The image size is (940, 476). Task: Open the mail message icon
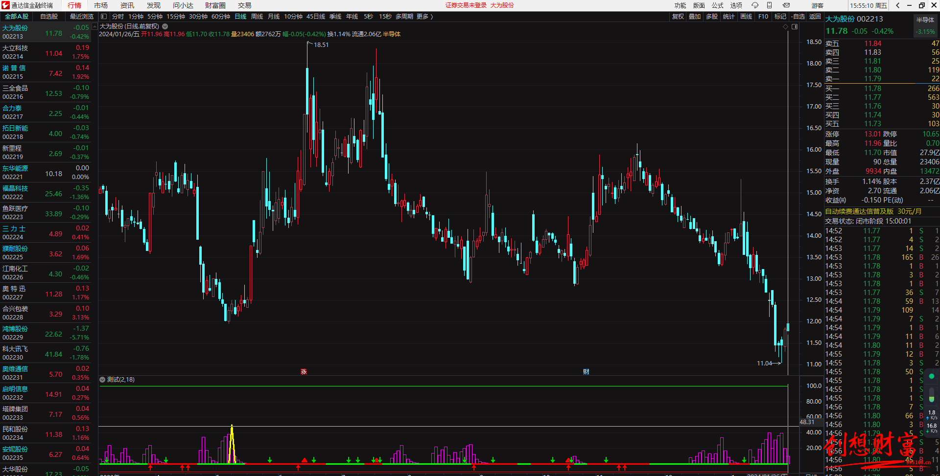pos(786,5)
